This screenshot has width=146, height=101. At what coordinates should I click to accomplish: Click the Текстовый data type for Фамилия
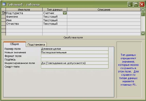click(x=55, y=17)
